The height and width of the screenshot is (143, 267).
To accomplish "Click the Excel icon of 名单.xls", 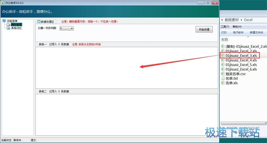I will pos(223,83).
